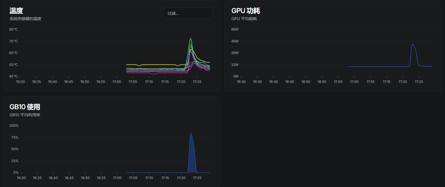
Task: Click the GPU 平均能耗 subtitle
Action: 244,19
